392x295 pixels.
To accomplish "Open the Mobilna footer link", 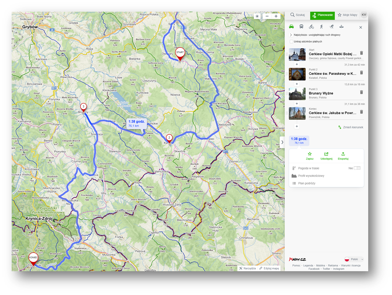I will 321,265.
